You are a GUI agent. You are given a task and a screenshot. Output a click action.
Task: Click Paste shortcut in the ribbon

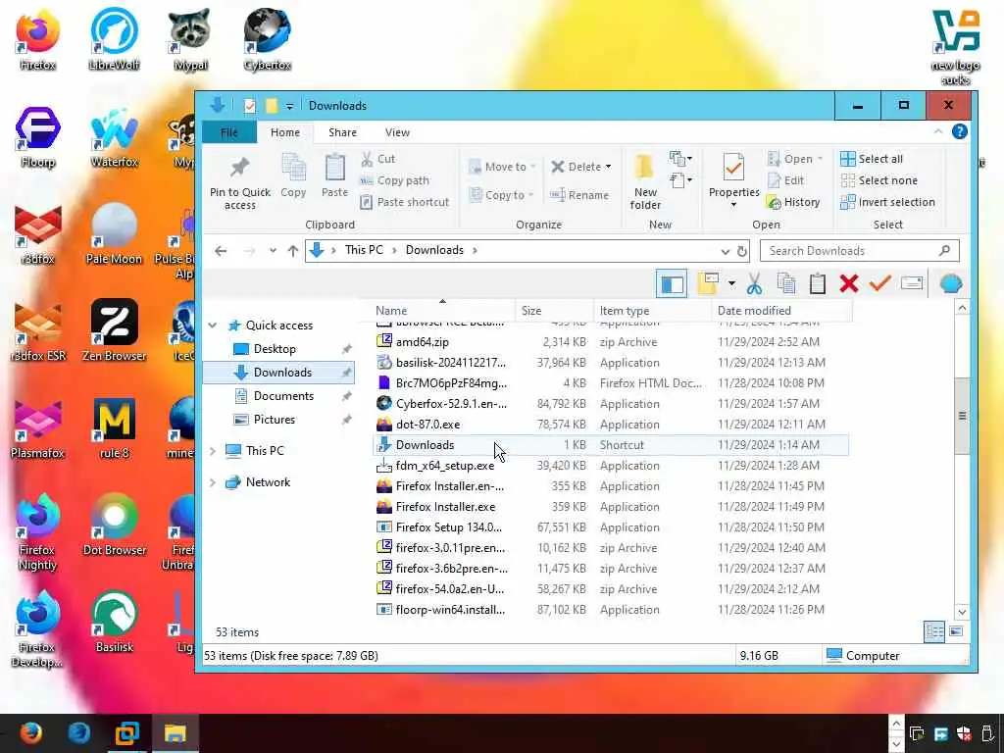[404, 202]
